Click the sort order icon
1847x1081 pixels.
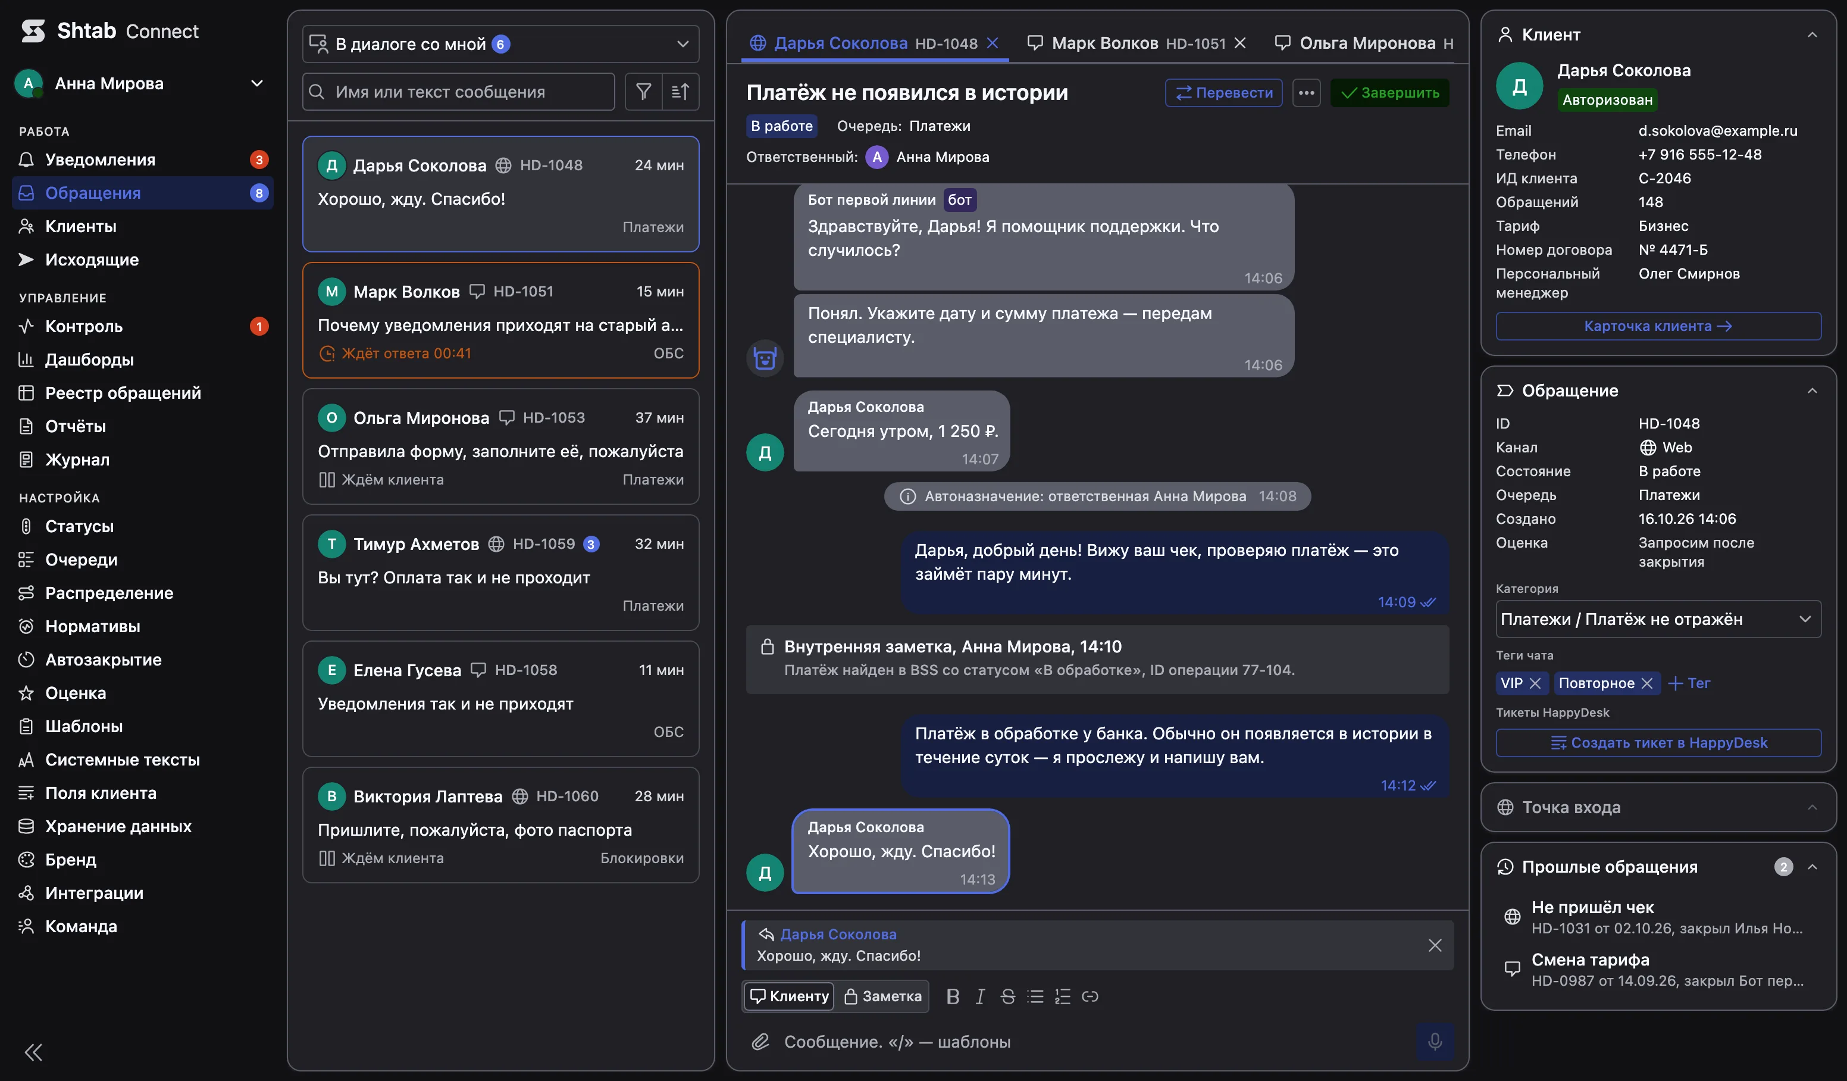[680, 92]
